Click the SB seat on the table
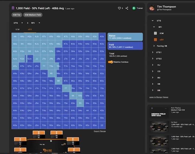Image resolution: width=195 pixels, height=154 pixels. (73, 141)
